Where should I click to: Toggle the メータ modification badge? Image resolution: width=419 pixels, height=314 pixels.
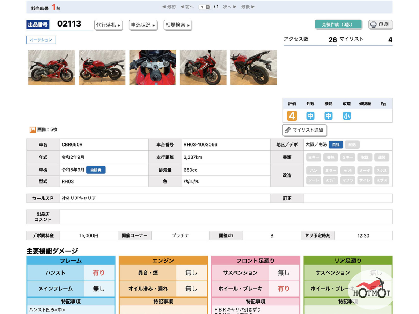coord(365,171)
